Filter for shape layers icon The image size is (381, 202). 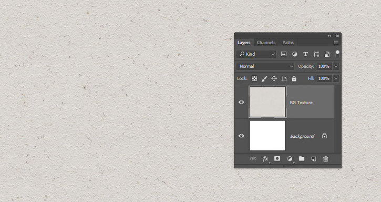[316, 54]
